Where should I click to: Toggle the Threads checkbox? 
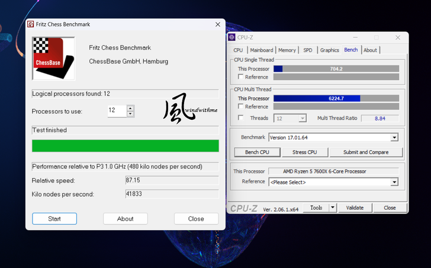(x=240, y=118)
